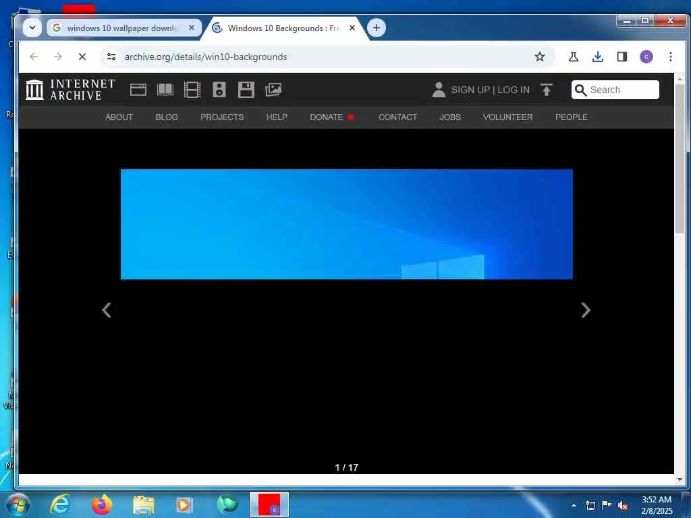The image size is (691, 518).
Task: Click the 1 / 17 image counter
Action: 346,467
